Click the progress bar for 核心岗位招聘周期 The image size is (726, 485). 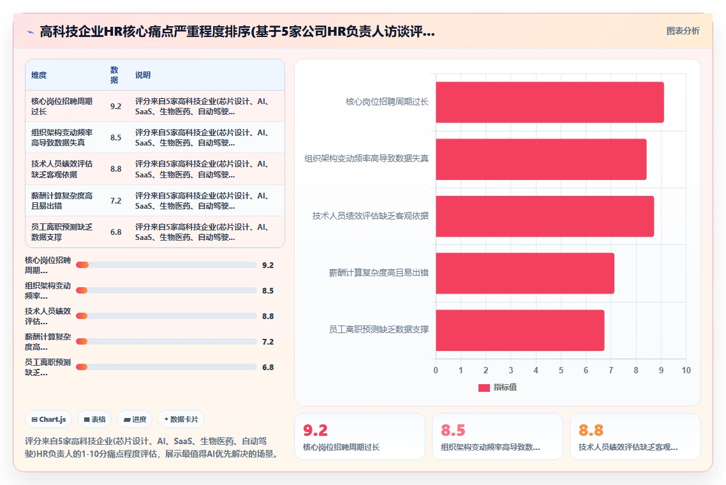(x=167, y=265)
